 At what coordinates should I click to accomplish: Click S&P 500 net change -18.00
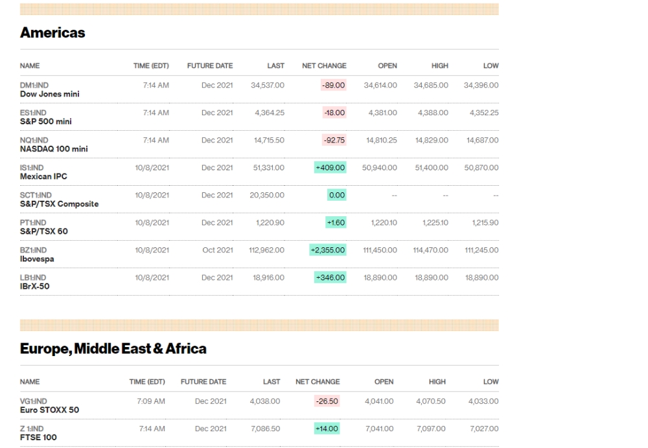click(334, 113)
